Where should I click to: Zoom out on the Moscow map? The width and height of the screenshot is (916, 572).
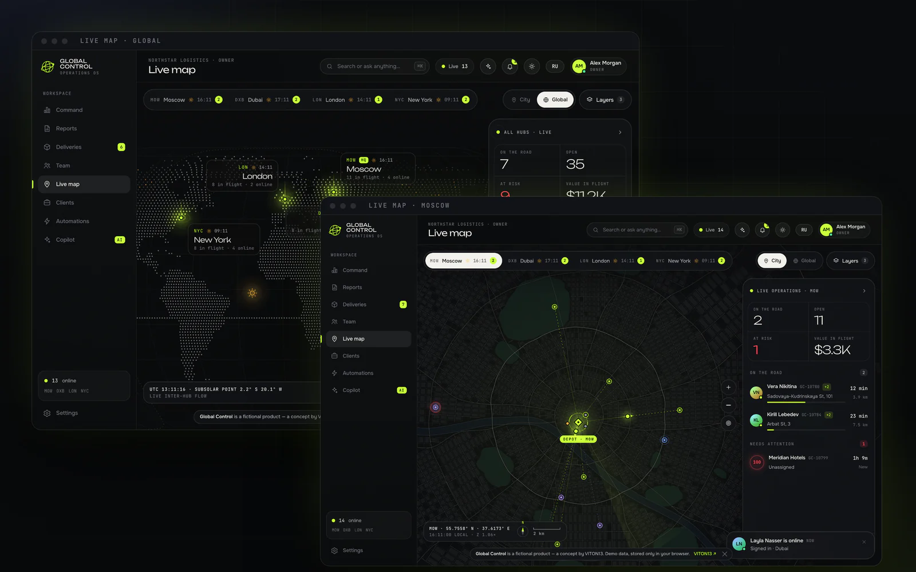(728, 405)
